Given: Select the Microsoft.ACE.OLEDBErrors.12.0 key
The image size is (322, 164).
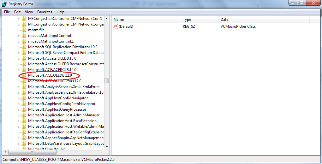Looking at the screenshot, I should tap(55, 81).
